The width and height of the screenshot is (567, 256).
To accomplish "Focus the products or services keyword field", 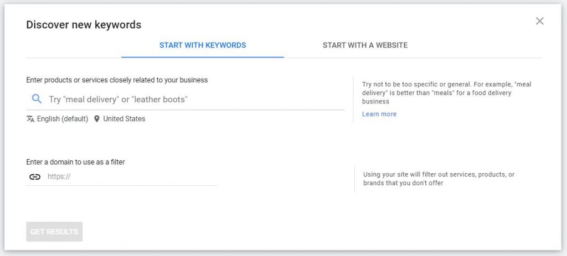I will (x=194, y=100).
